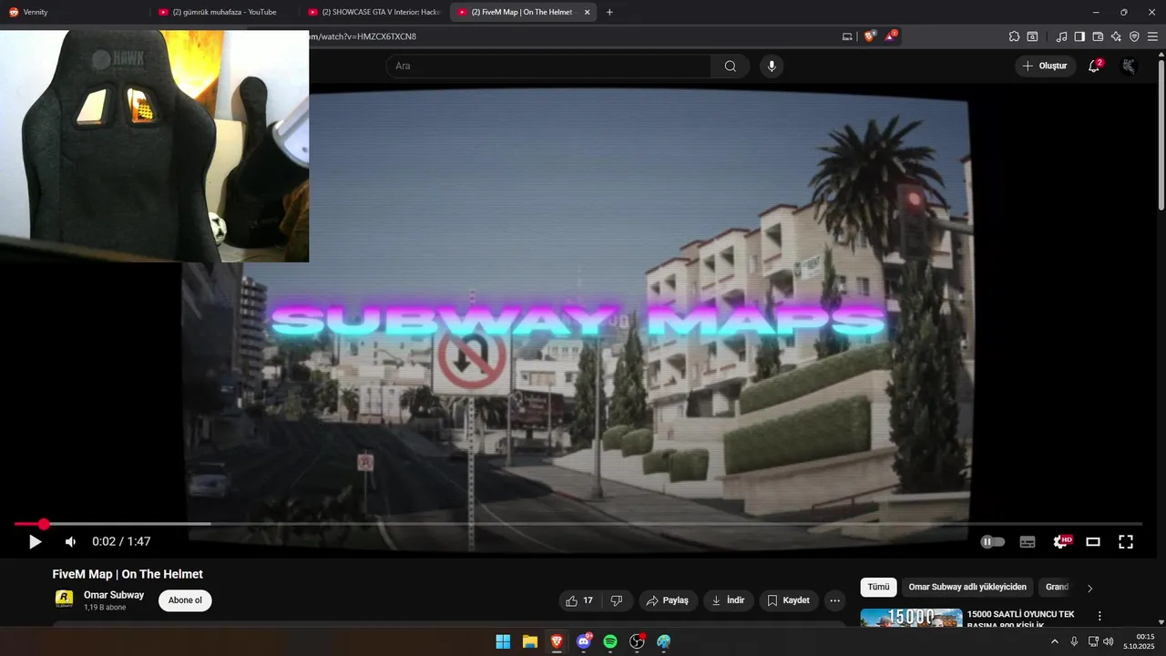Click the search magnifier button
This screenshot has height=656, width=1166.
click(x=731, y=66)
